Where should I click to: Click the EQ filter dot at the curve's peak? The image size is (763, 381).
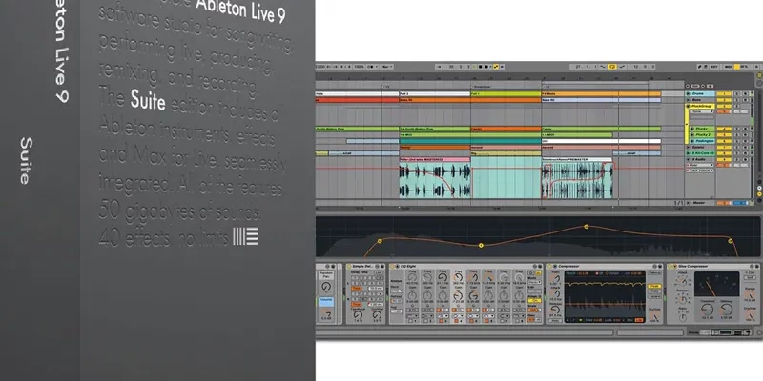click(587, 227)
